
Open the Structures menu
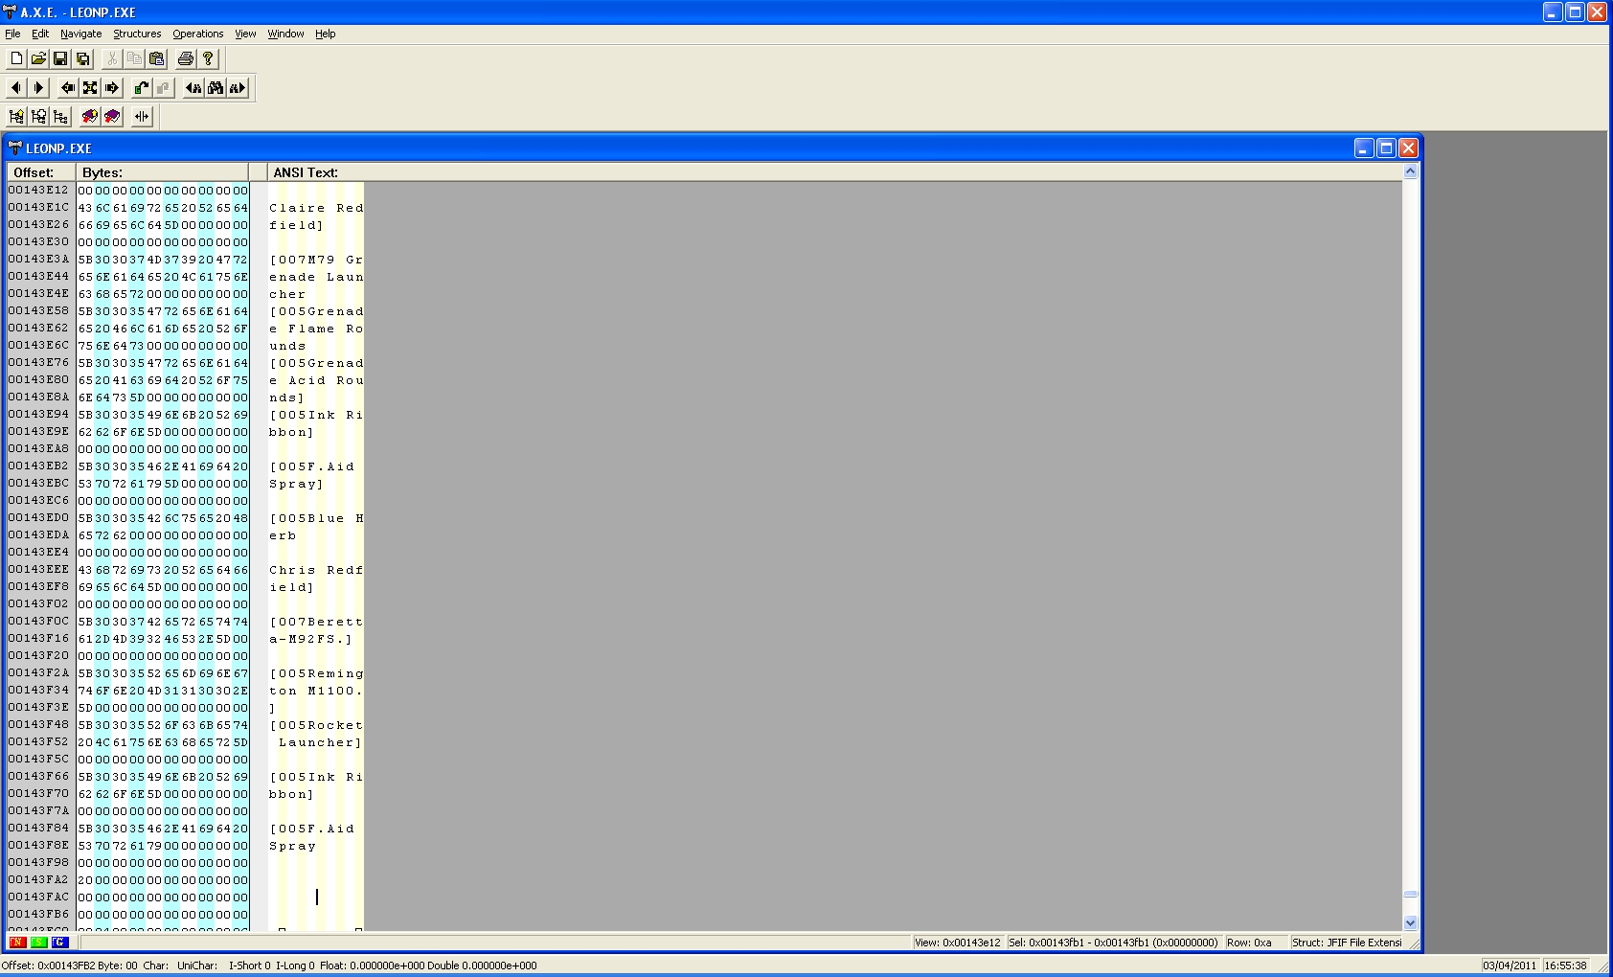(x=137, y=34)
